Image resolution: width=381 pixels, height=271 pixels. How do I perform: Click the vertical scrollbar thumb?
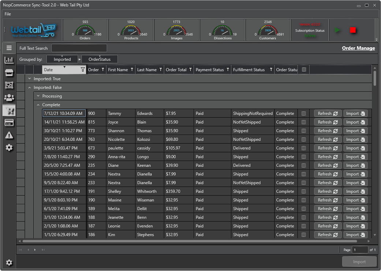pos(375,78)
